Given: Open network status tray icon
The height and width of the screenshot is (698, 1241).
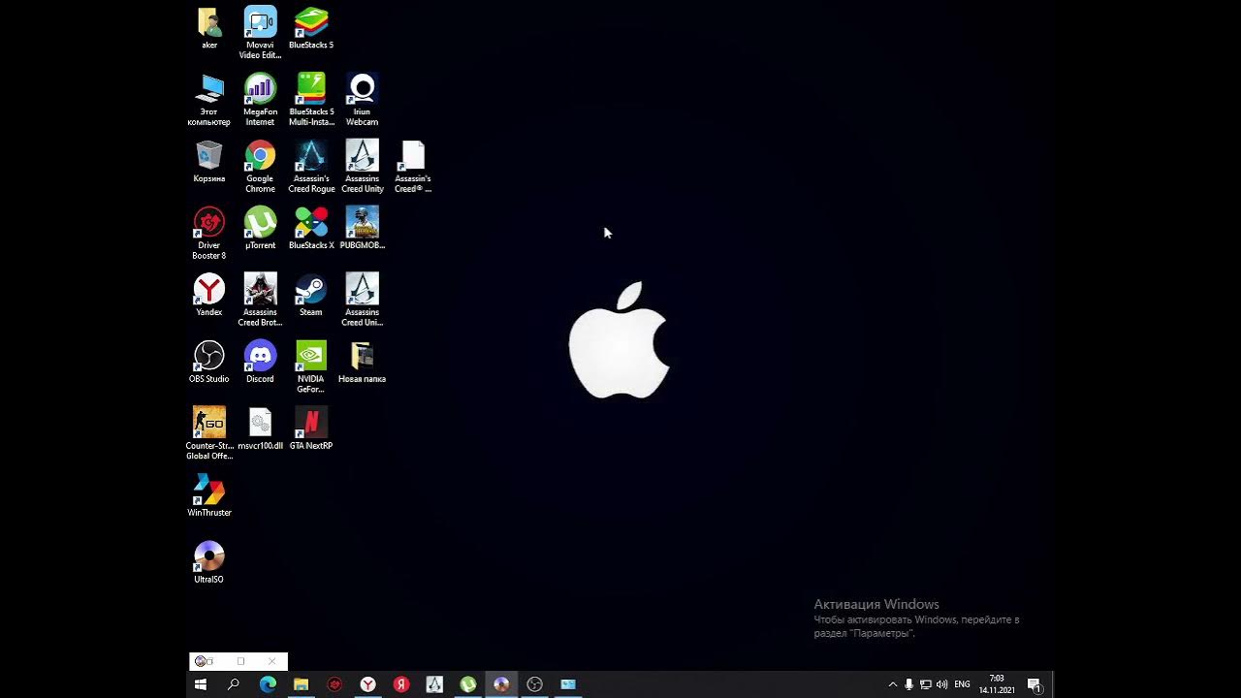Looking at the screenshot, I should click(925, 684).
